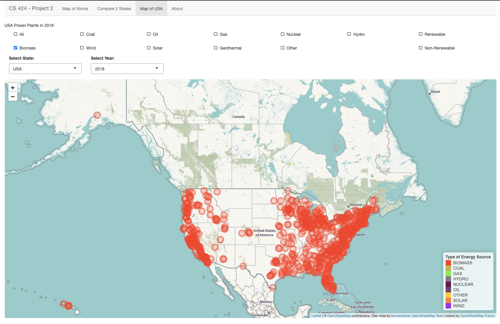Click the Nuuk label on the map
Viewport: 500px width, 324px height.
tap(435, 92)
